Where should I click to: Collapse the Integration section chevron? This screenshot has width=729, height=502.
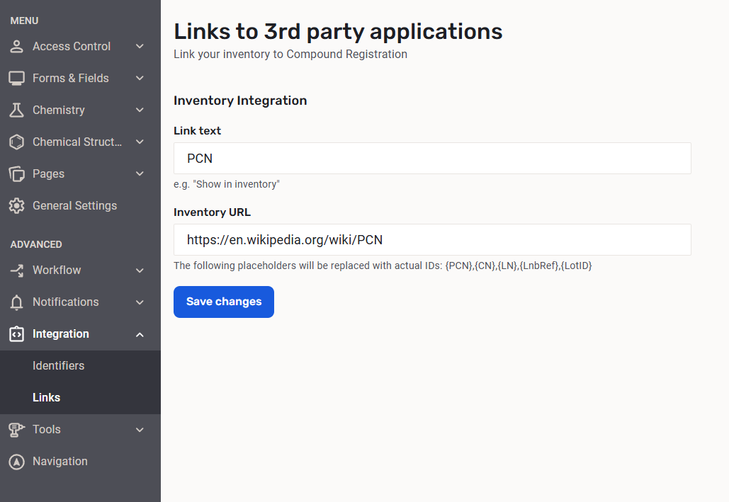click(140, 334)
